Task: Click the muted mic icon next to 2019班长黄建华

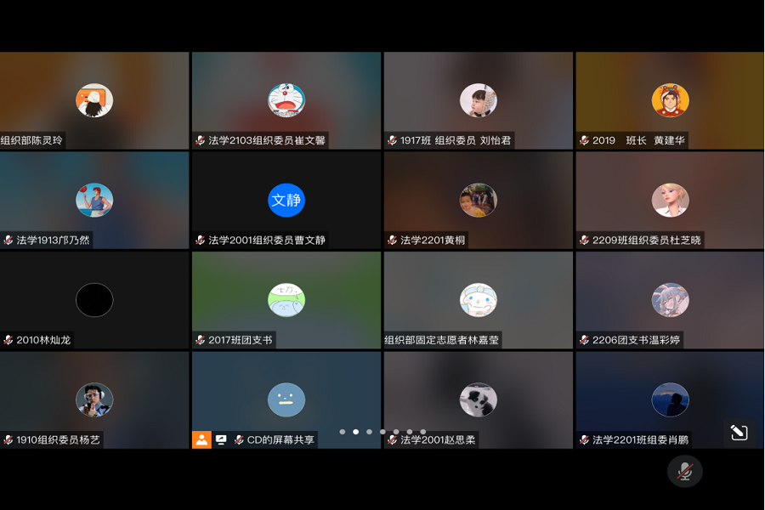Action: point(582,139)
